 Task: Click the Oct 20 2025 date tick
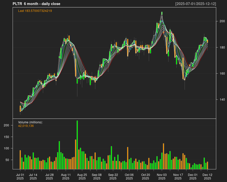[x=146, y=176]
